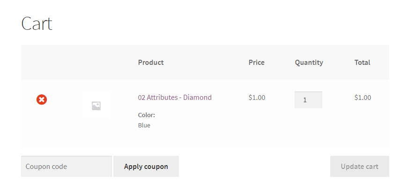The image size is (408, 196).
Task: Delete cart row using red X
Action: (42, 99)
